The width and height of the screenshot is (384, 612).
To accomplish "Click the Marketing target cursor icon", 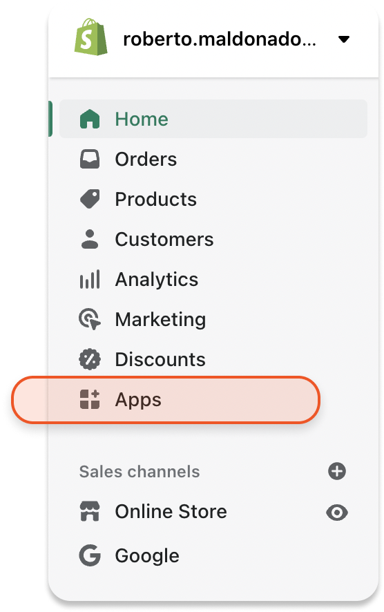I will [90, 319].
